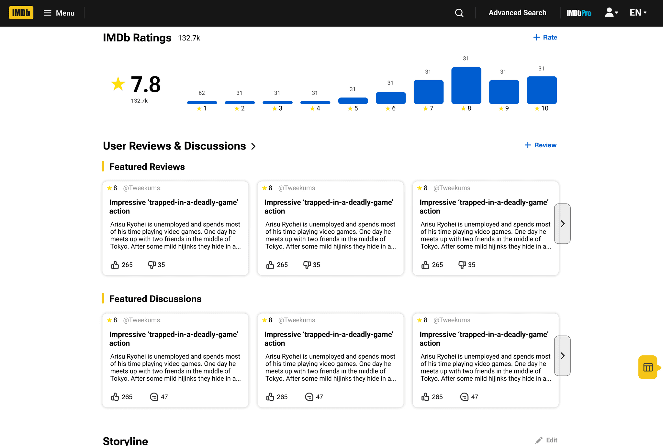The image size is (663, 446).
Task: Click the yellow floating table icon
Action: pos(648,367)
